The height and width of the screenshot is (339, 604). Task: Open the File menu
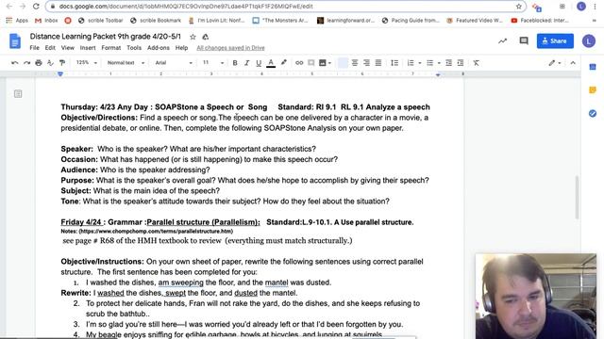point(34,48)
